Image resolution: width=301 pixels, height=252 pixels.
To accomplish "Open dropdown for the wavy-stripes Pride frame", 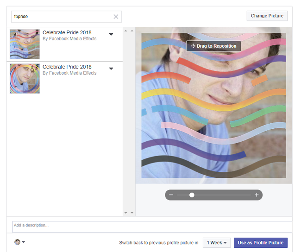I will point(111,34).
